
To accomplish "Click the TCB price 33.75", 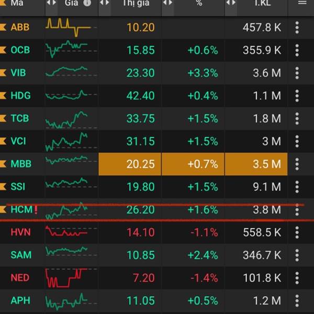I will (141, 119).
